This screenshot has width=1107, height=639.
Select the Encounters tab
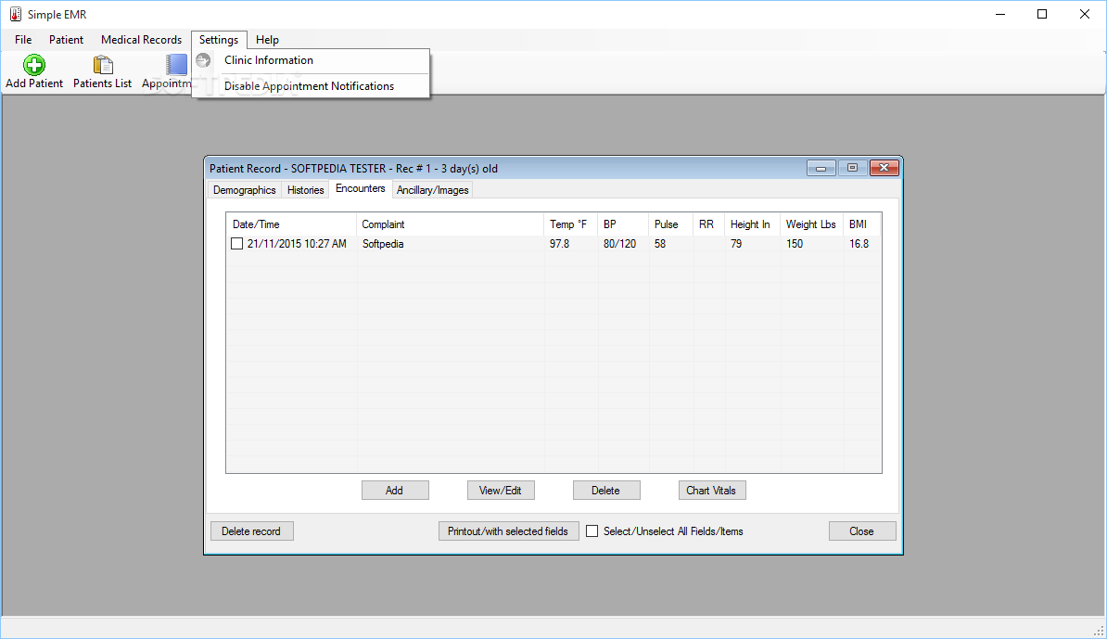[361, 188]
